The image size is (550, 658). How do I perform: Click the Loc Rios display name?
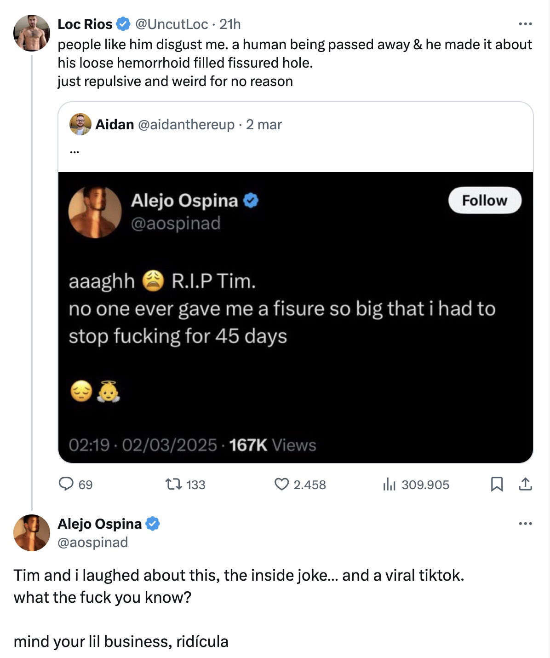85,24
